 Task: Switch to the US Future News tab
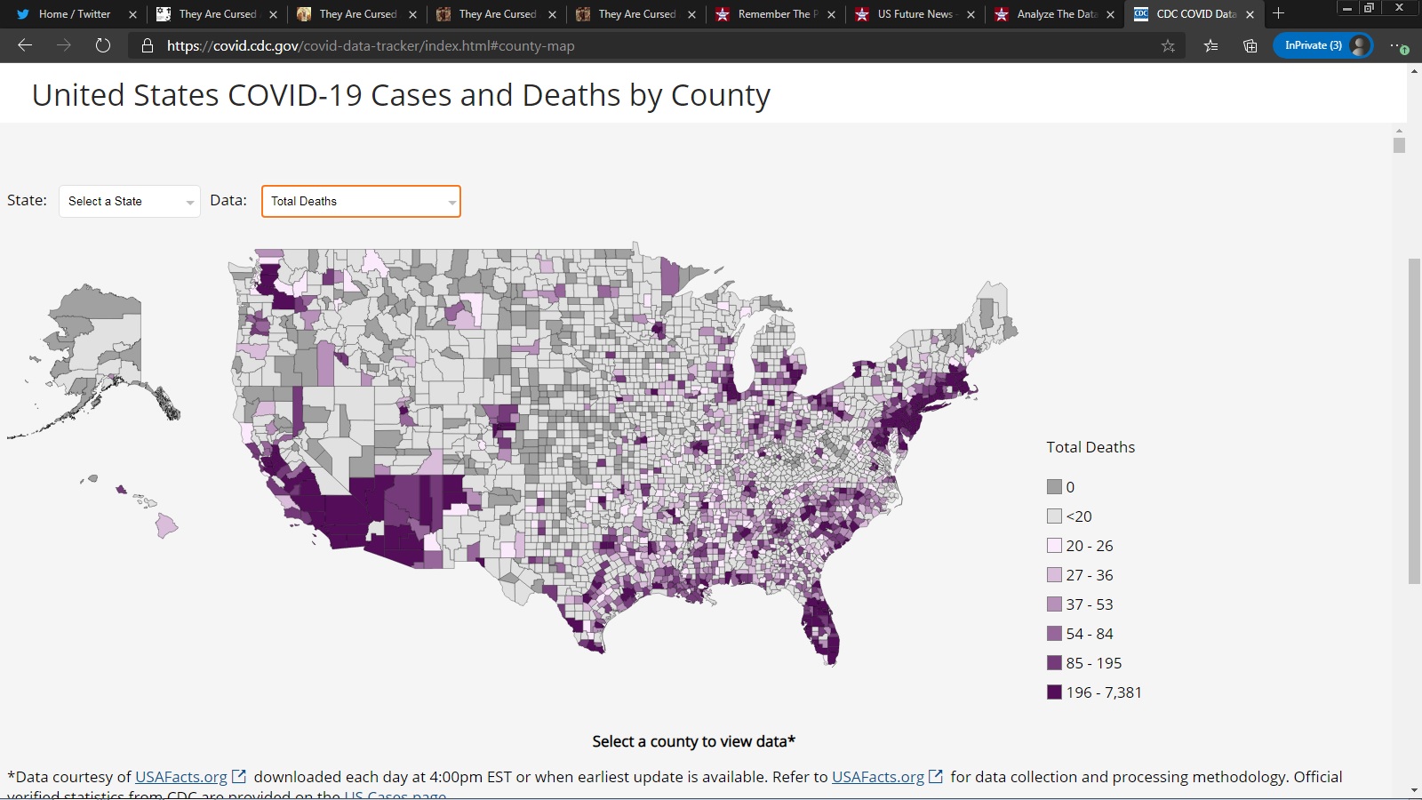click(x=915, y=14)
